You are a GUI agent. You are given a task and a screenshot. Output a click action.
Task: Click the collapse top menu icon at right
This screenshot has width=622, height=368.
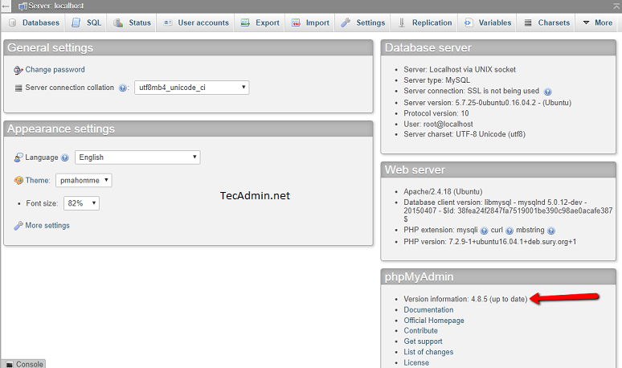[617, 6]
